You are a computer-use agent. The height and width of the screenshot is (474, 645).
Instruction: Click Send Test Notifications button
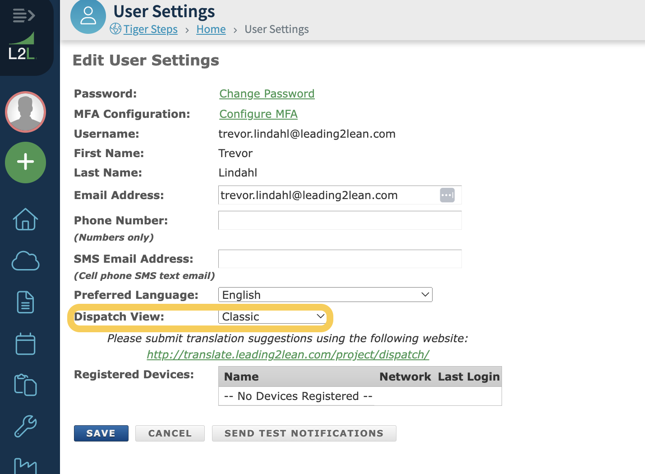[304, 433]
